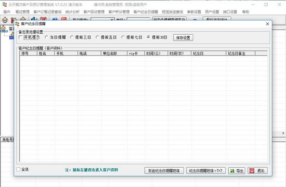The height and width of the screenshot is (187, 286).
Task: Open the 用户设置 menu
Action: click(212, 12)
